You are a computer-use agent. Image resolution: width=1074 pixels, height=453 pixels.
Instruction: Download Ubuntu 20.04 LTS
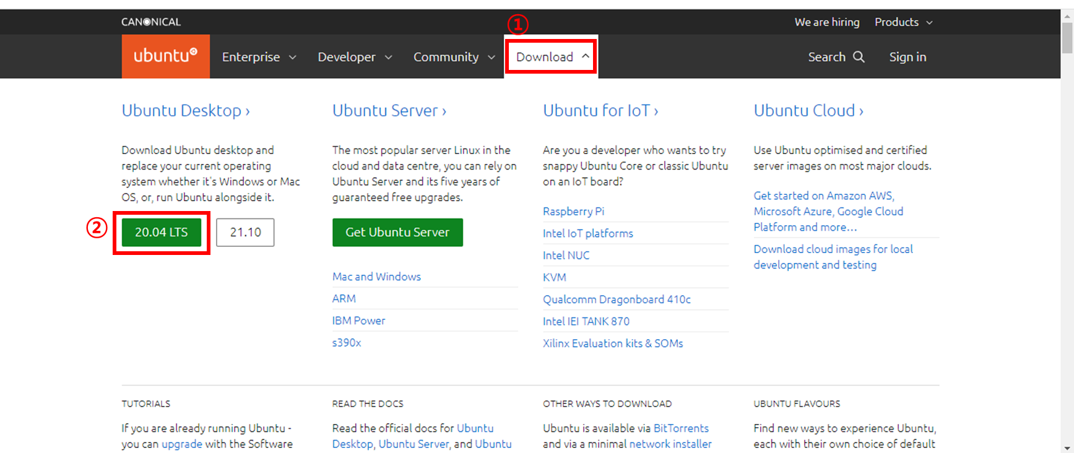[162, 232]
